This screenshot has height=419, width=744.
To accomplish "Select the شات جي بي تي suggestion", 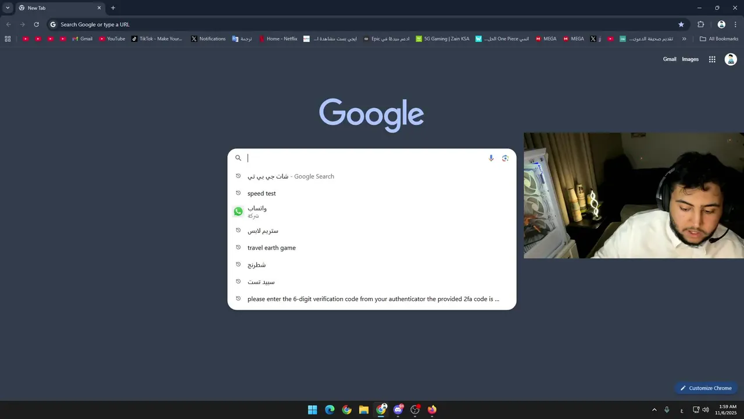I will (372, 176).
